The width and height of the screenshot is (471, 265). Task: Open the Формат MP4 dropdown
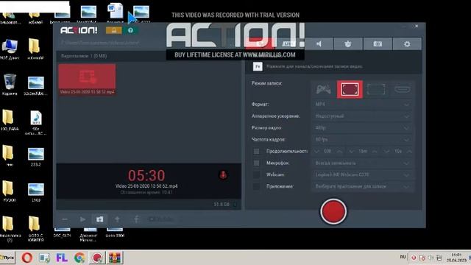(362, 105)
